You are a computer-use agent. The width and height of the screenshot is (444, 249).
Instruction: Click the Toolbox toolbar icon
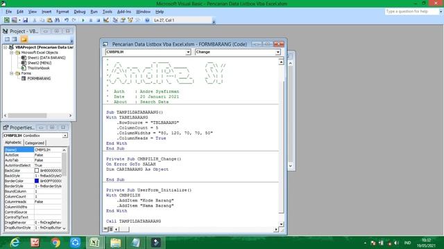point(138,20)
